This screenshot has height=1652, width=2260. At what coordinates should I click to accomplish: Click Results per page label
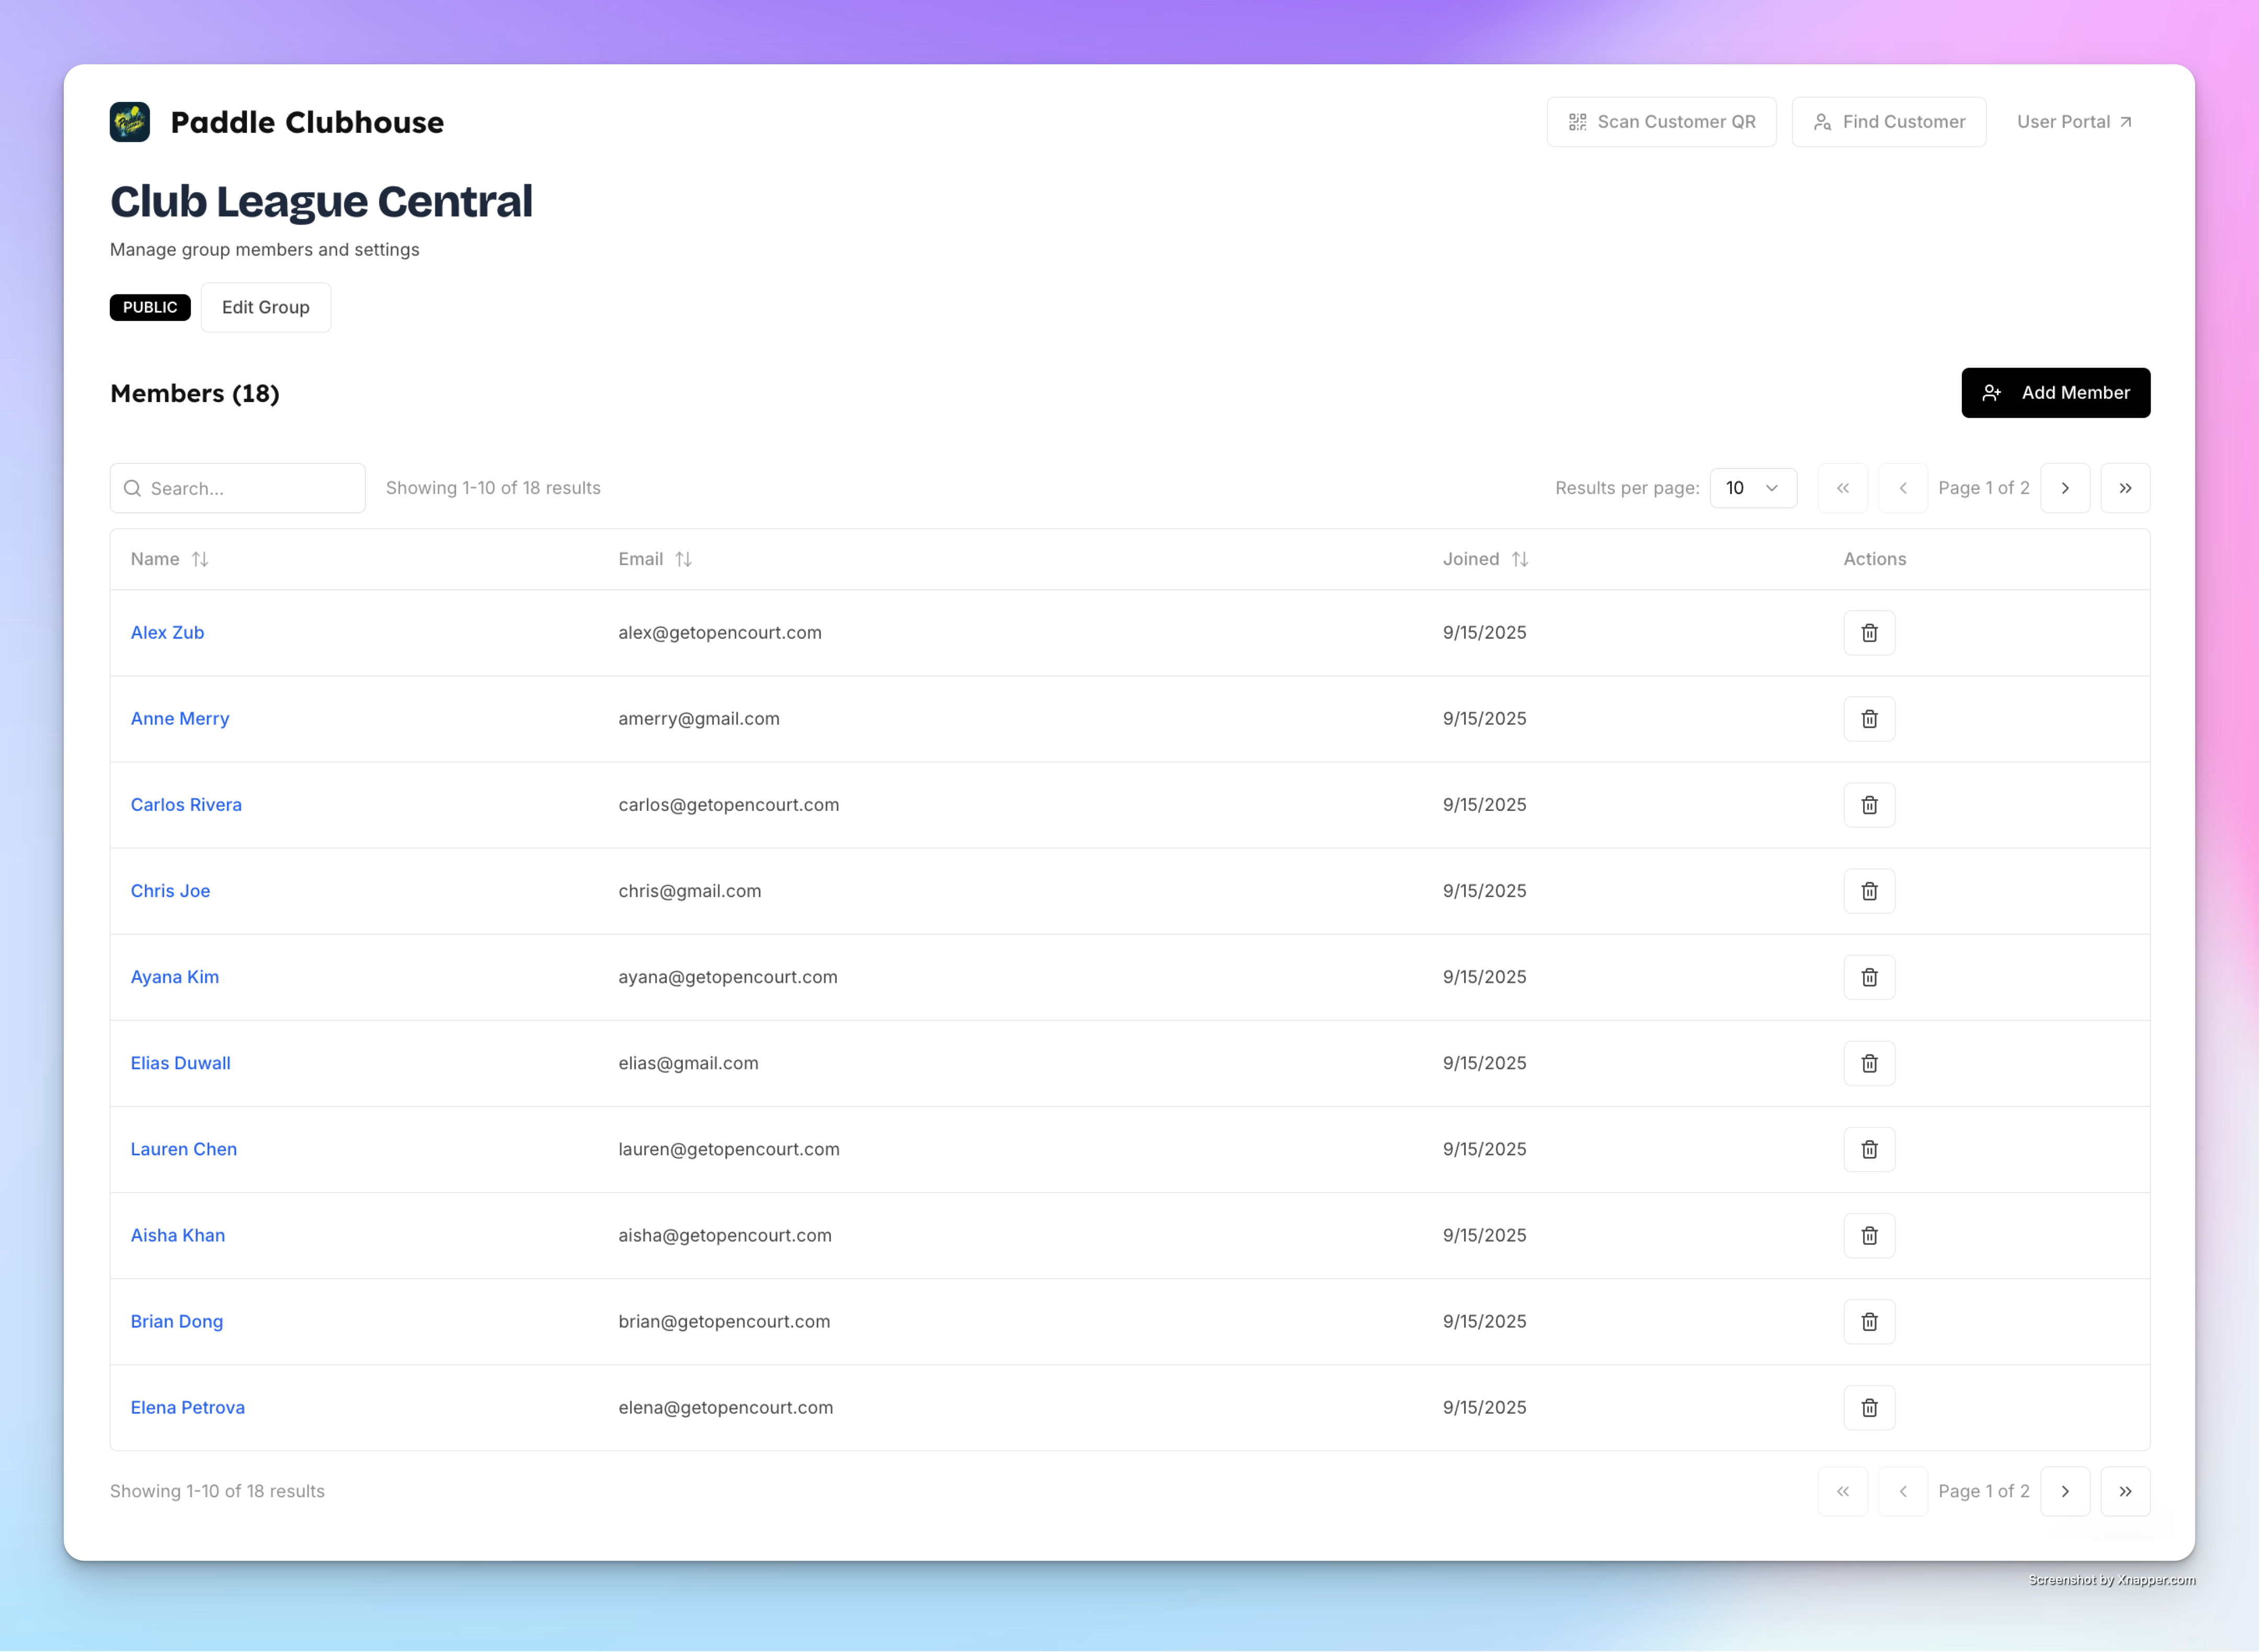[x=1627, y=488]
